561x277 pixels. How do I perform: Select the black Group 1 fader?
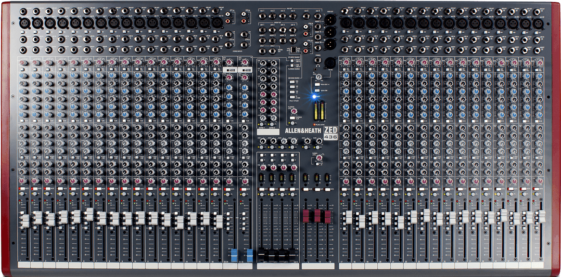tap(262, 254)
